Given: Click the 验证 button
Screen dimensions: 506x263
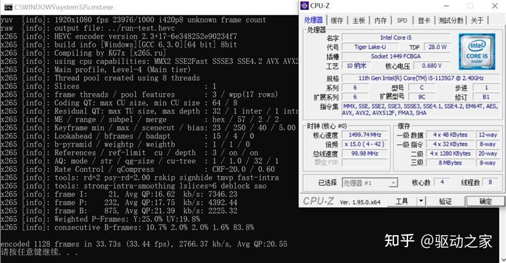Looking at the screenshot, I should [445, 202].
